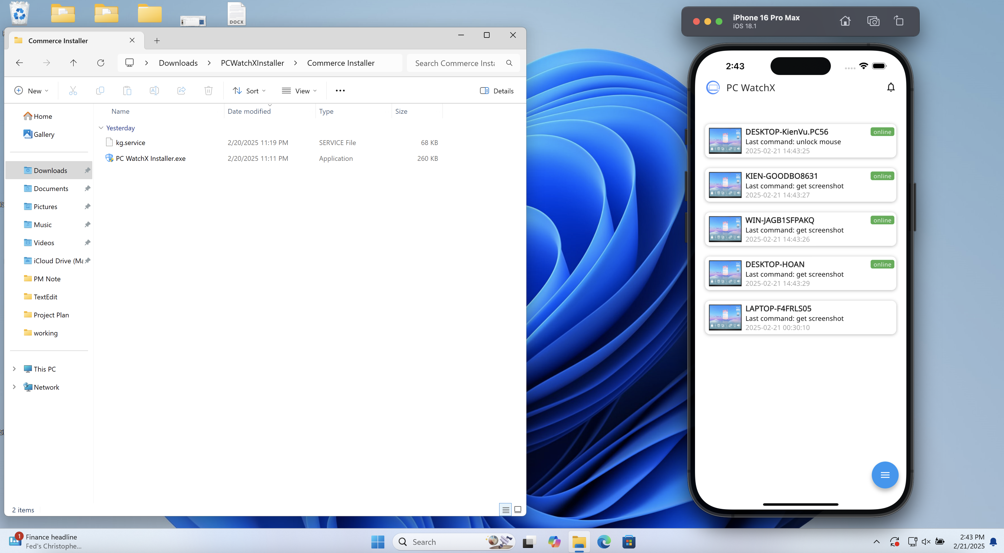This screenshot has width=1004, height=553.
Task: Go back with the Back arrow
Action: click(x=19, y=63)
